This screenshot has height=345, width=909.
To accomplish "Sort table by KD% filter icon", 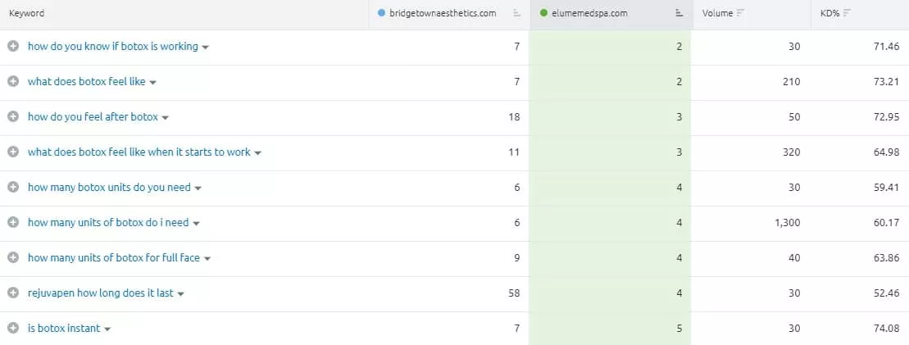I will 846,13.
